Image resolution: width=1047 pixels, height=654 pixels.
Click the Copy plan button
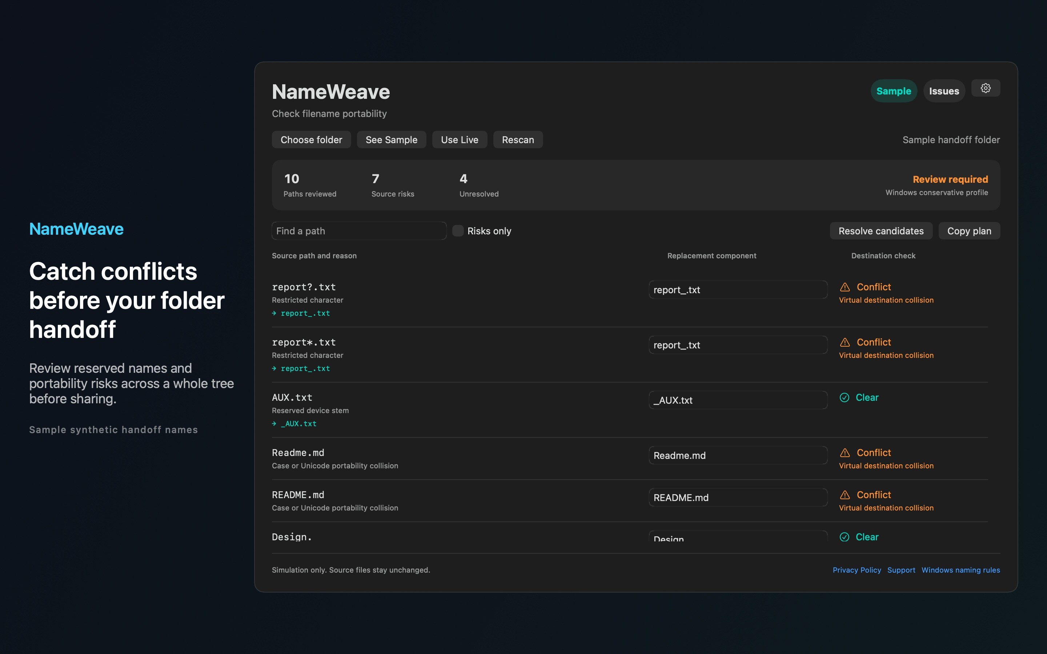[x=969, y=231]
